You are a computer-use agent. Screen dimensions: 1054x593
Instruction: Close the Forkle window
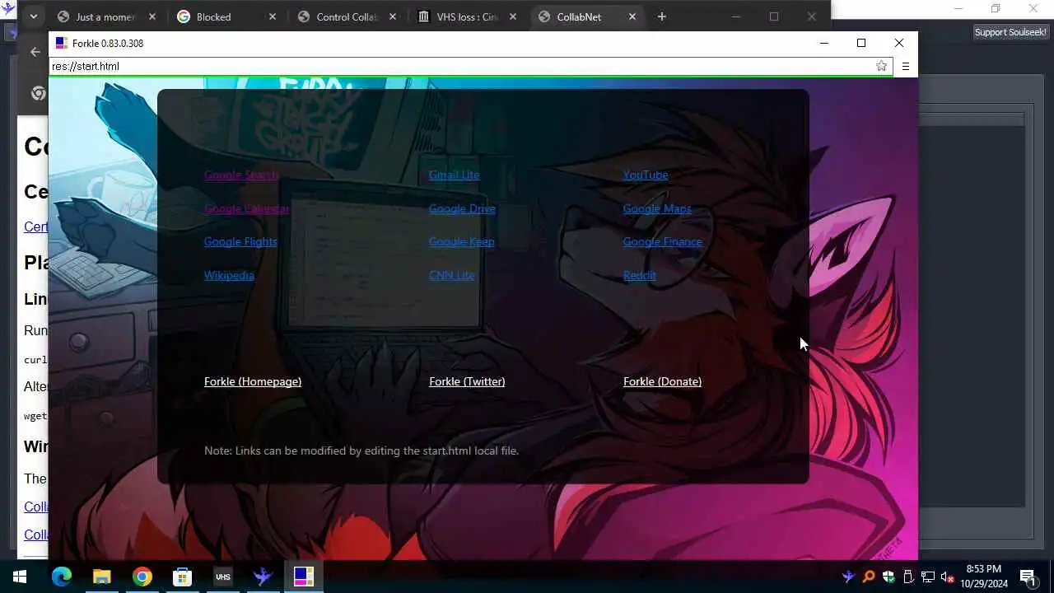899,43
